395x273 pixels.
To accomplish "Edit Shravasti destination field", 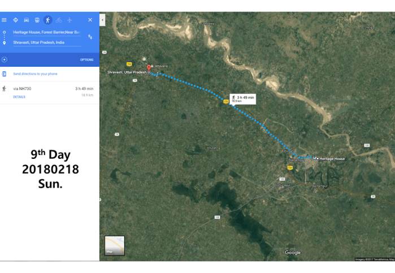I will (47, 42).
